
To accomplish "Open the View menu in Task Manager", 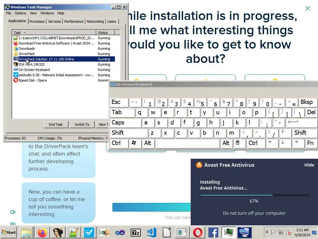I will tap(33, 13).
